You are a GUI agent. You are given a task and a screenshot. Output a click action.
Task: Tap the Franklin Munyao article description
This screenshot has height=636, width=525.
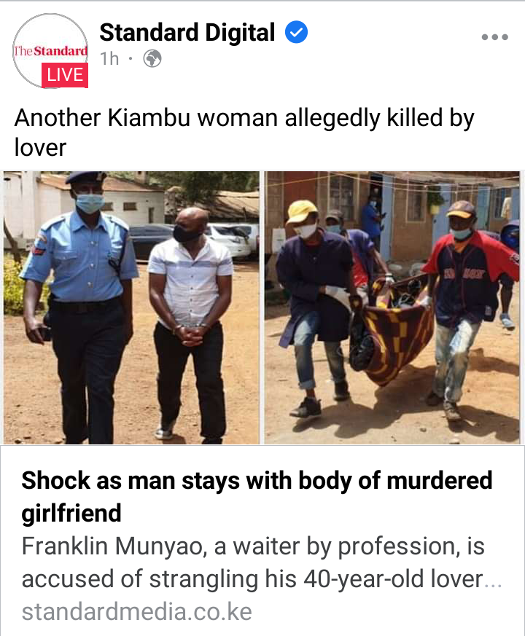[x=262, y=562]
